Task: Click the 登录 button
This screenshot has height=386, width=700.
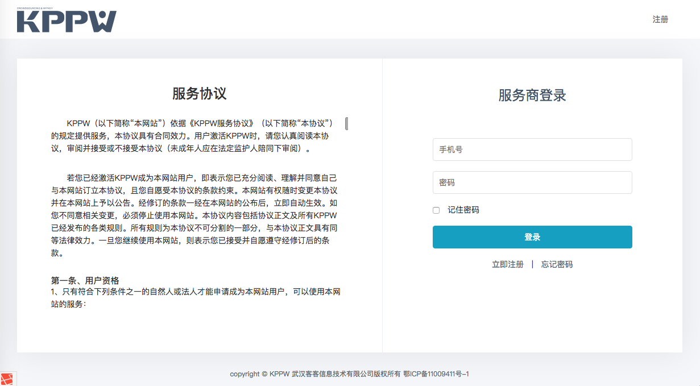Action: tap(532, 237)
